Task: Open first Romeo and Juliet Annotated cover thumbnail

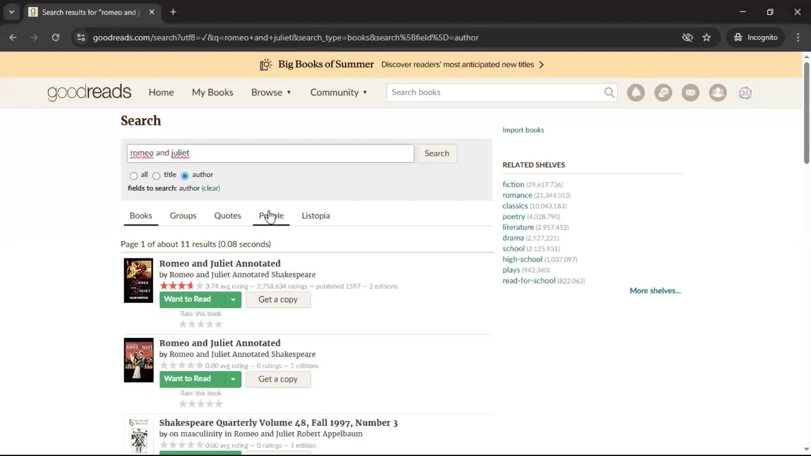Action: tap(139, 280)
